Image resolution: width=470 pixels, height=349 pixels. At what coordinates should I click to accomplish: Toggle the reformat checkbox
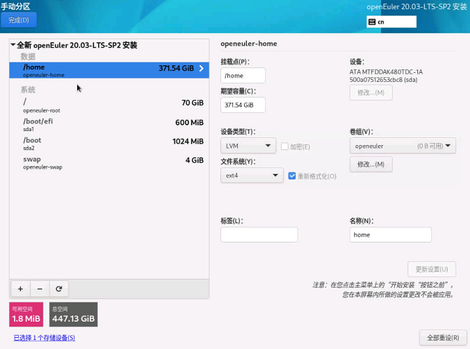292,176
